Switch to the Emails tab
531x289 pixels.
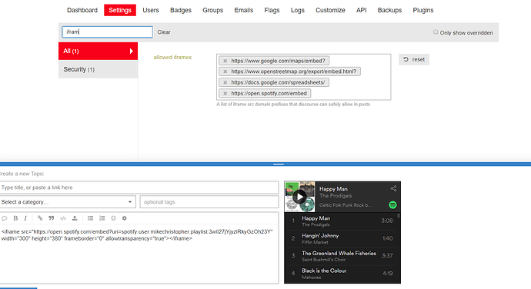click(x=244, y=10)
